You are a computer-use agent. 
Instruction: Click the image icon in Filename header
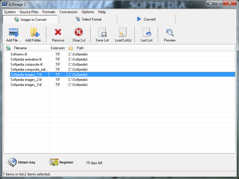pos(8,48)
